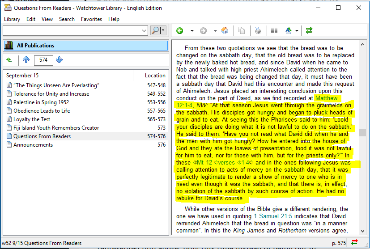Open the search box dropdown list
370x249 pixels.
(x=144, y=31)
